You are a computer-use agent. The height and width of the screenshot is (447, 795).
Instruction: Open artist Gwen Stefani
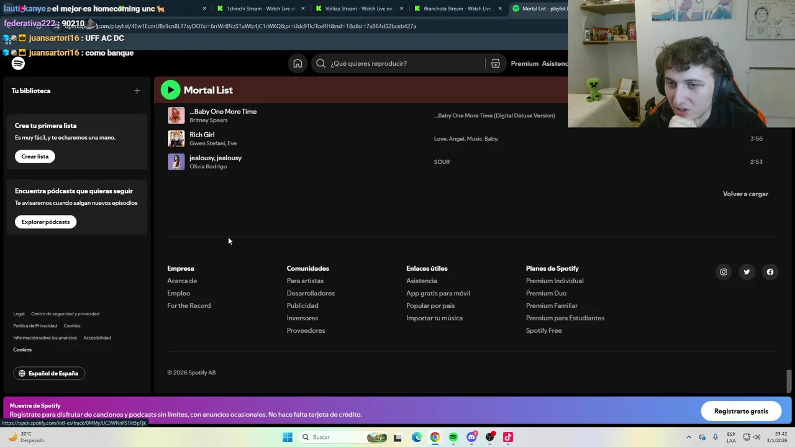pyautogui.click(x=206, y=143)
